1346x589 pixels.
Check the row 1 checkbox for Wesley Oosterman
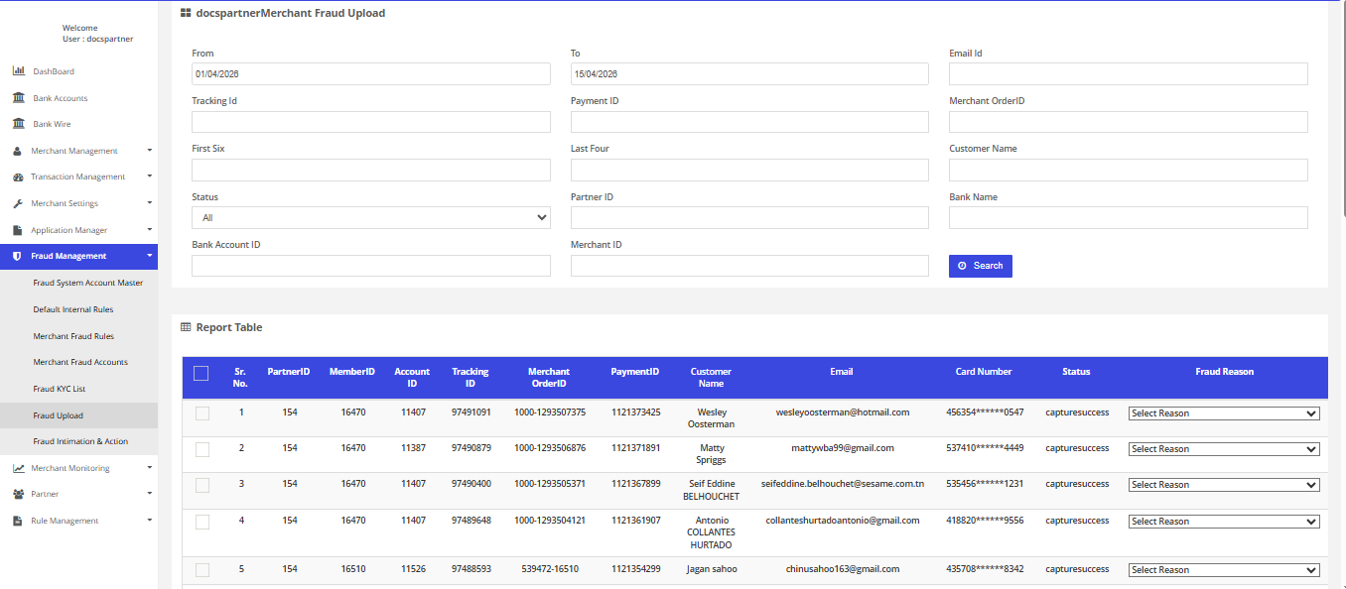(202, 413)
